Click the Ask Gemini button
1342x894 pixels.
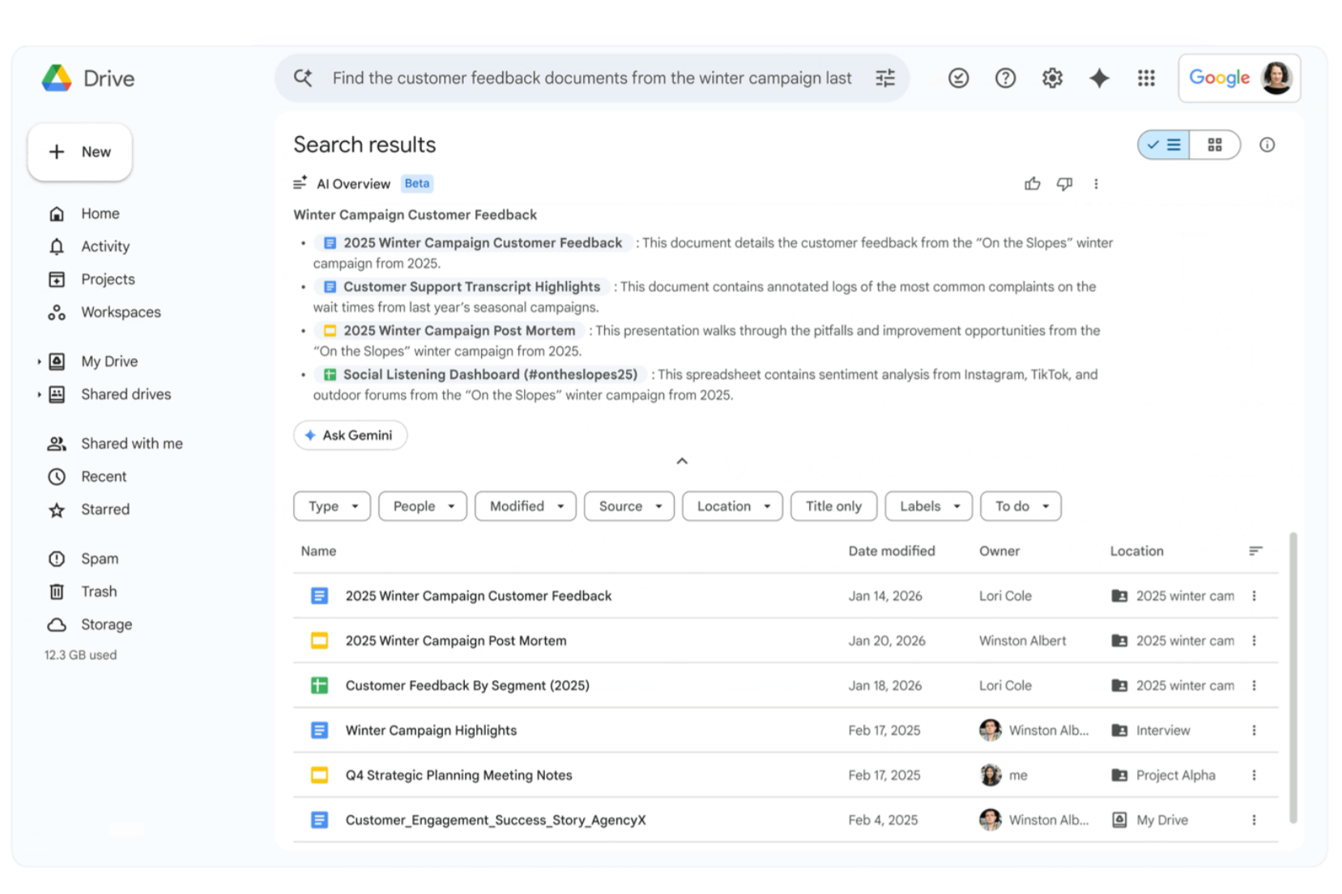[350, 435]
